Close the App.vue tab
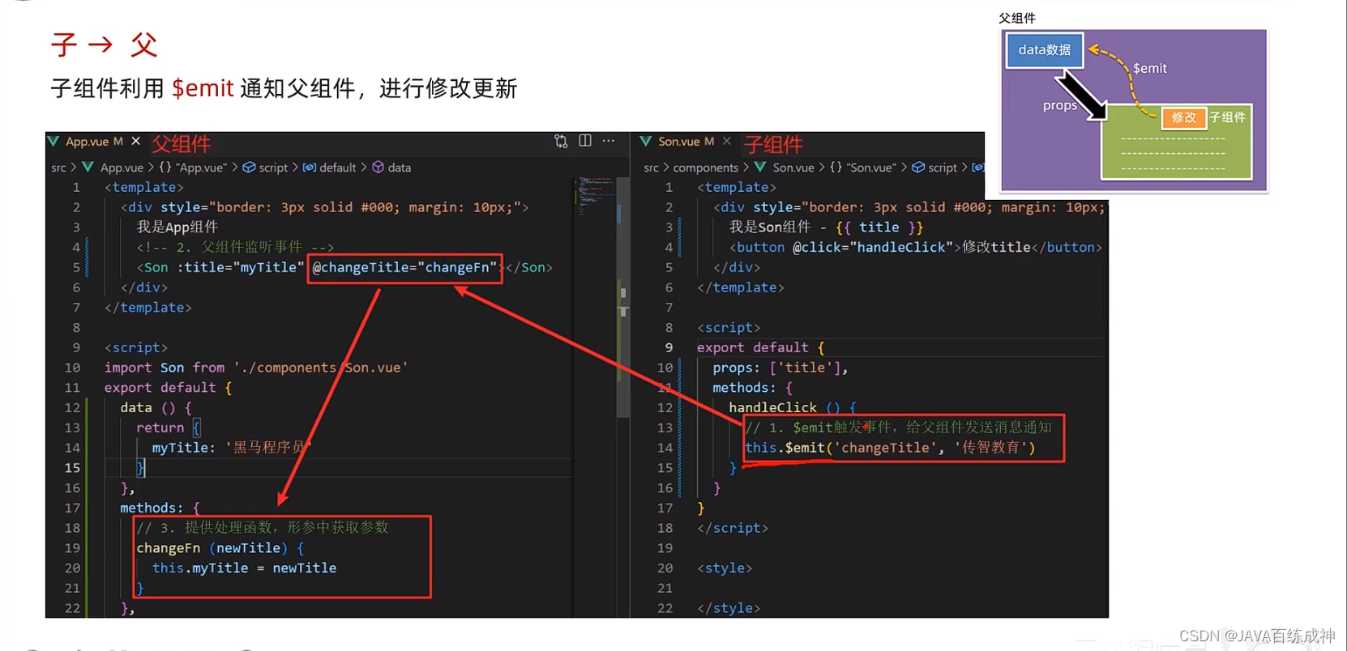 coord(136,141)
